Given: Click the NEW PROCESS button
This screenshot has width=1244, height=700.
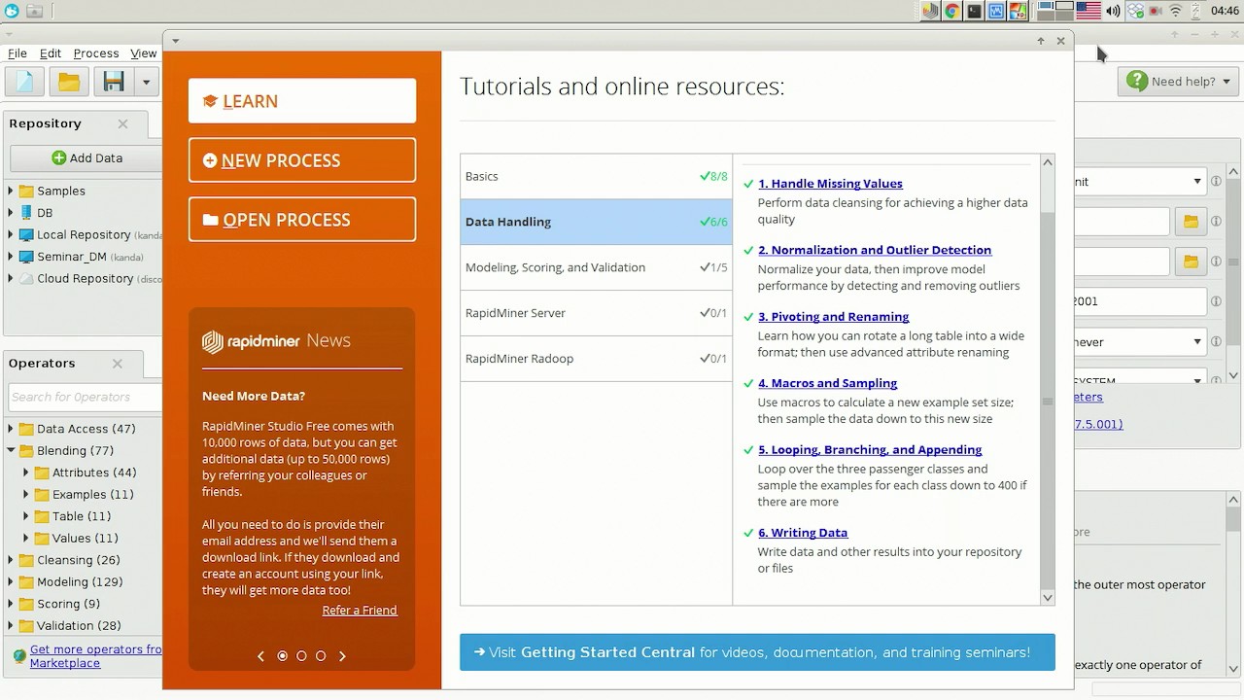Looking at the screenshot, I should 302,160.
